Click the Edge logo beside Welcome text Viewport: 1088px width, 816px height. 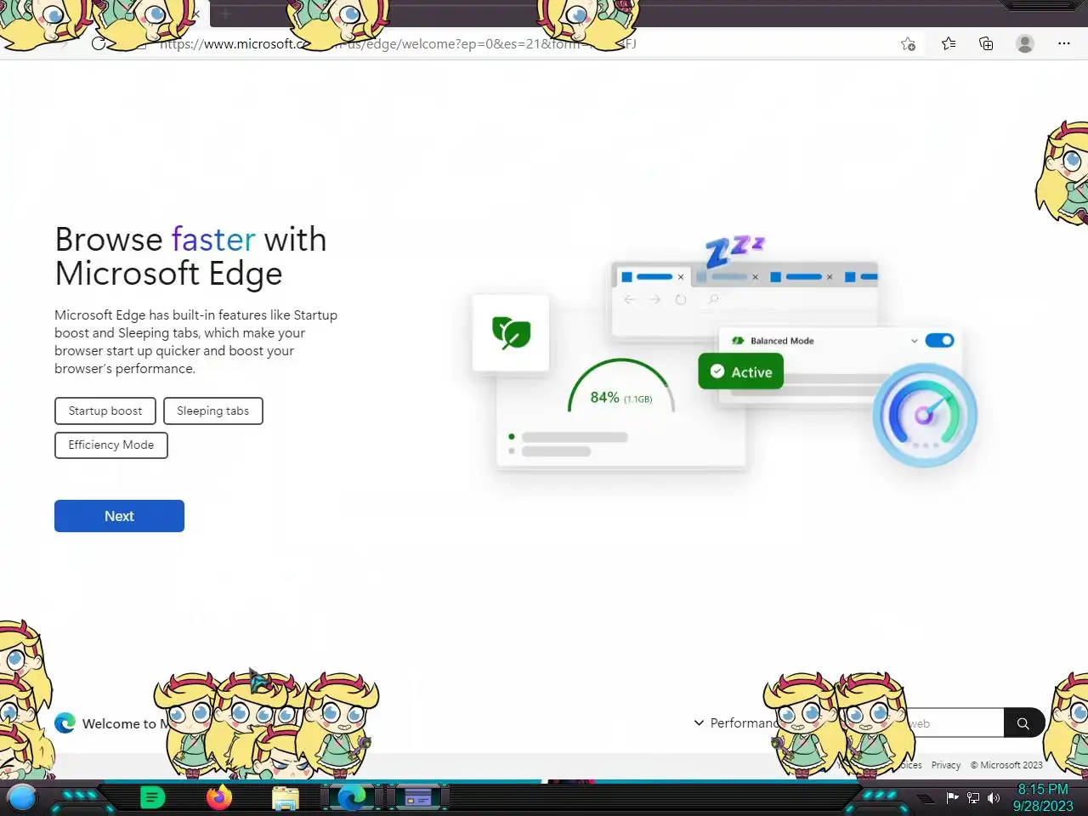[x=65, y=723]
